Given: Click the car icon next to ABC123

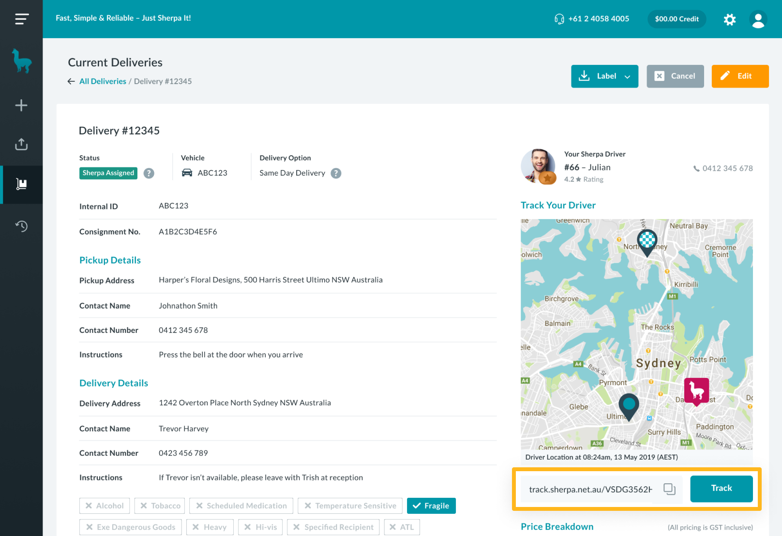Looking at the screenshot, I should coord(187,173).
